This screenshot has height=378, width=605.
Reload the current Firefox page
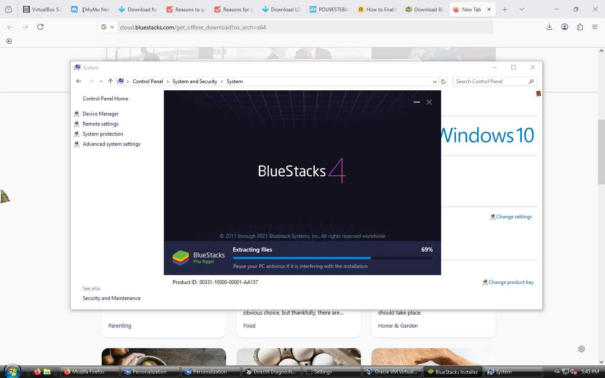click(40, 27)
